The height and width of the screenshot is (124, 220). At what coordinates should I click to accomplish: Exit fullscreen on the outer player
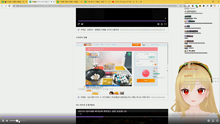(217, 121)
